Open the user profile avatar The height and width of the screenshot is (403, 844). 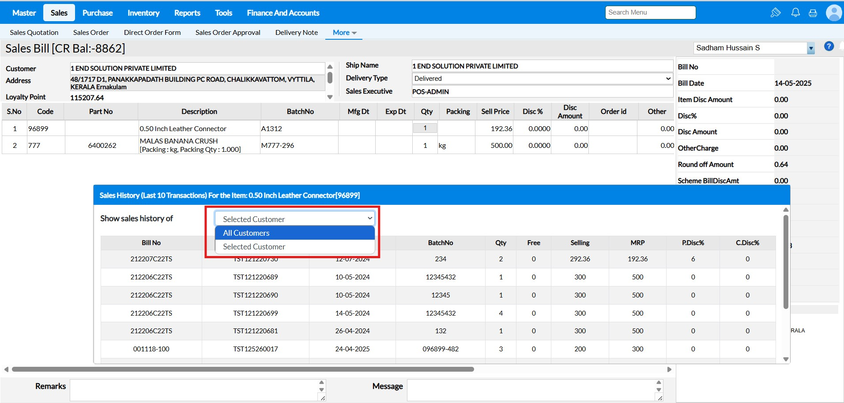[x=833, y=12]
